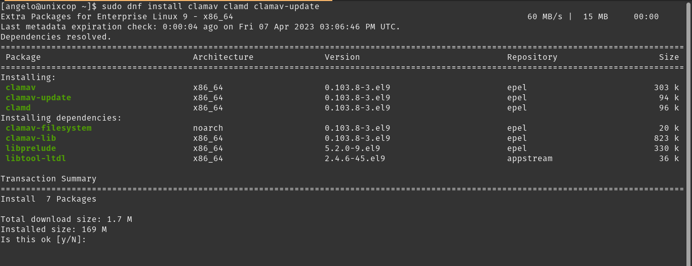Click the Transaction Summary heading

click(x=49, y=179)
